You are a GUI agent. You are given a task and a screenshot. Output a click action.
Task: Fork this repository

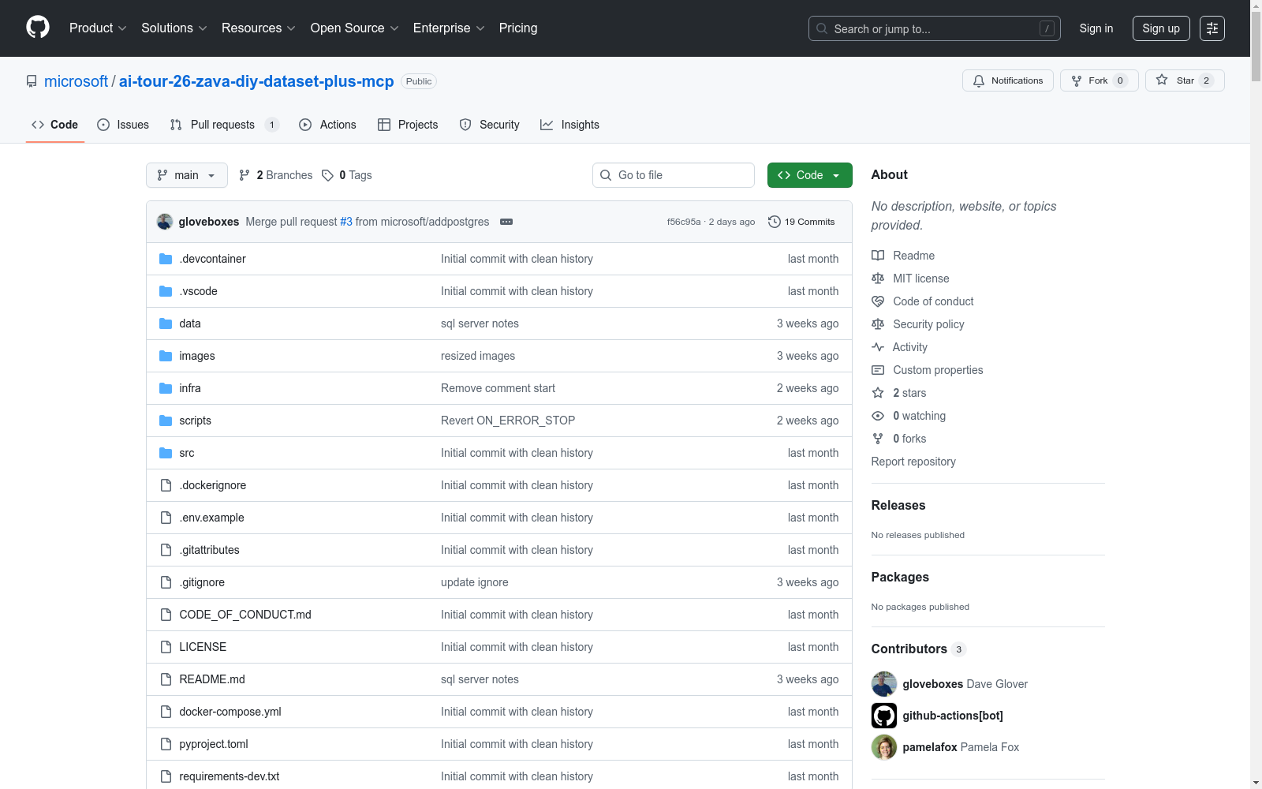click(1099, 80)
